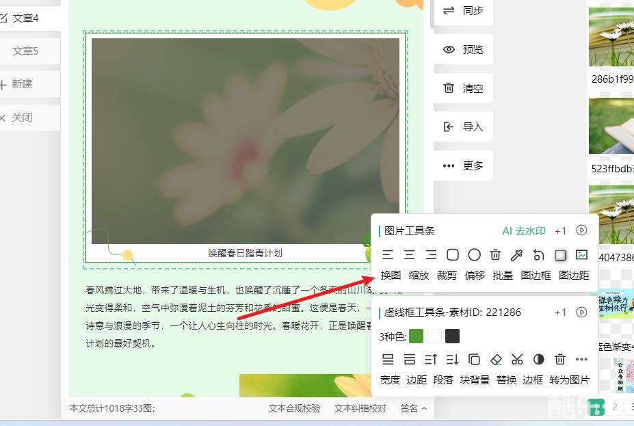Switch to 文章4 article tab
634x426 pixels.
26,18
